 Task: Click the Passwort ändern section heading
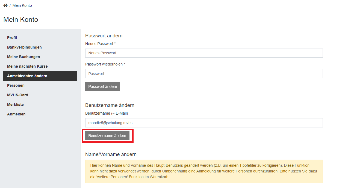click(104, 36)
